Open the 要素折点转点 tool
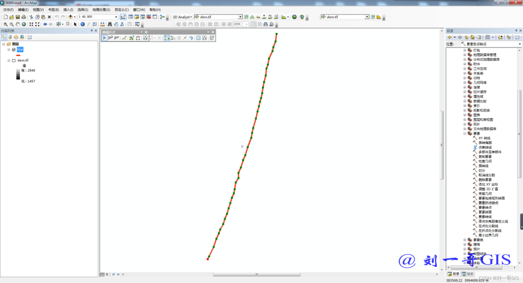This screenshot has width=523, height=283. [x=488, y=203]
